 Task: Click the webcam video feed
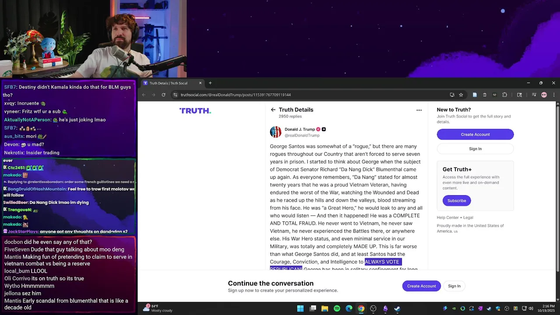(93, 39)
